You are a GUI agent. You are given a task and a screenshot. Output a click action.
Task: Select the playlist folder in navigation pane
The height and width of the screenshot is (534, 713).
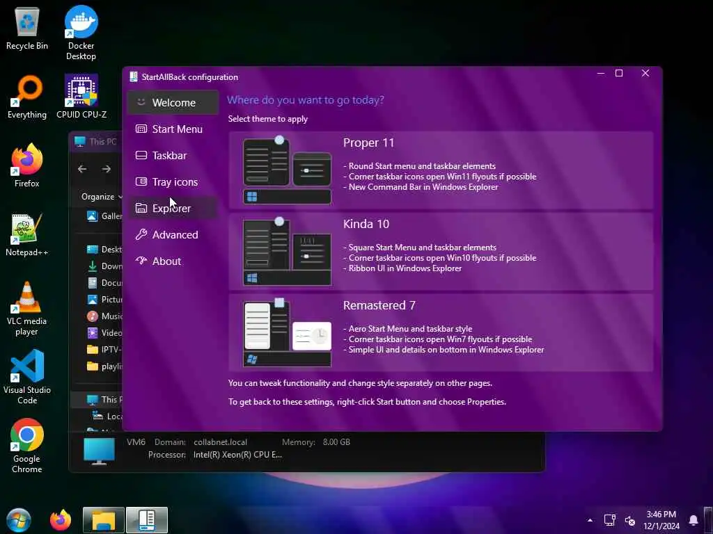click(104, 366)
